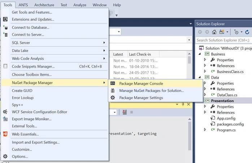
Task: Click the BusinessClass.cs file icon
Action: coord(213,71)
